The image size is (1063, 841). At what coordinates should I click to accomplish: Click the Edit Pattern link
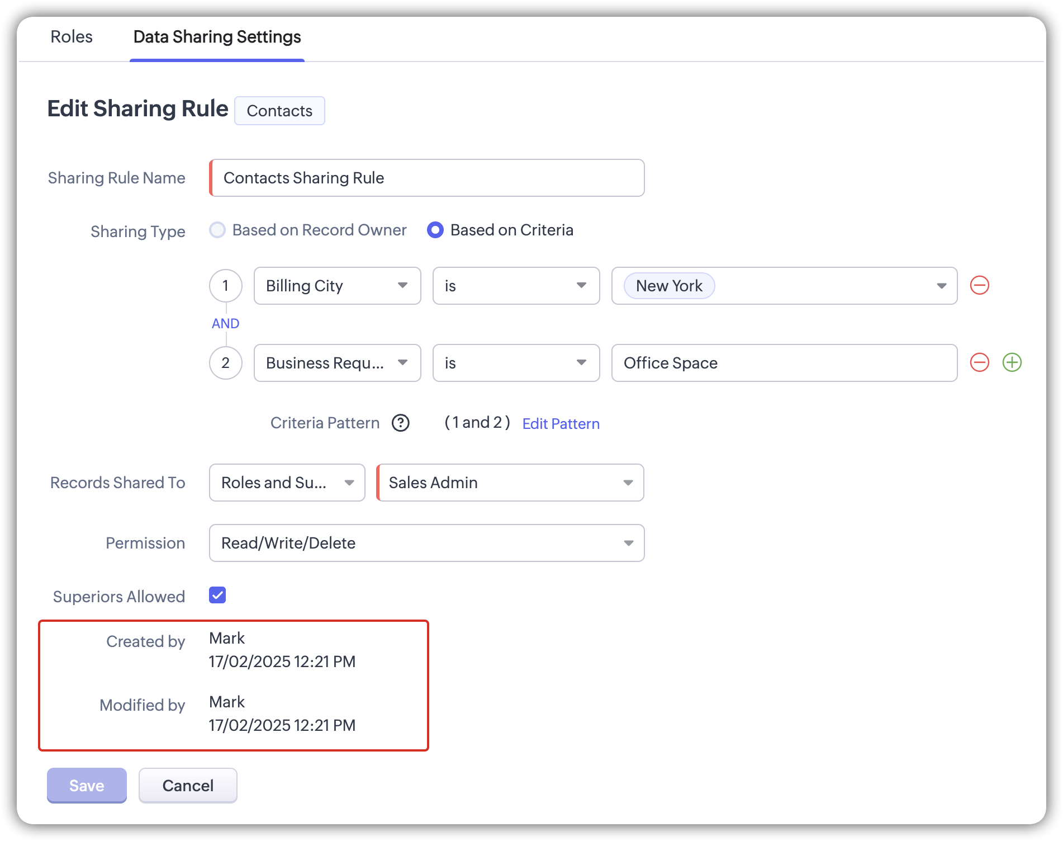(561, 424)
